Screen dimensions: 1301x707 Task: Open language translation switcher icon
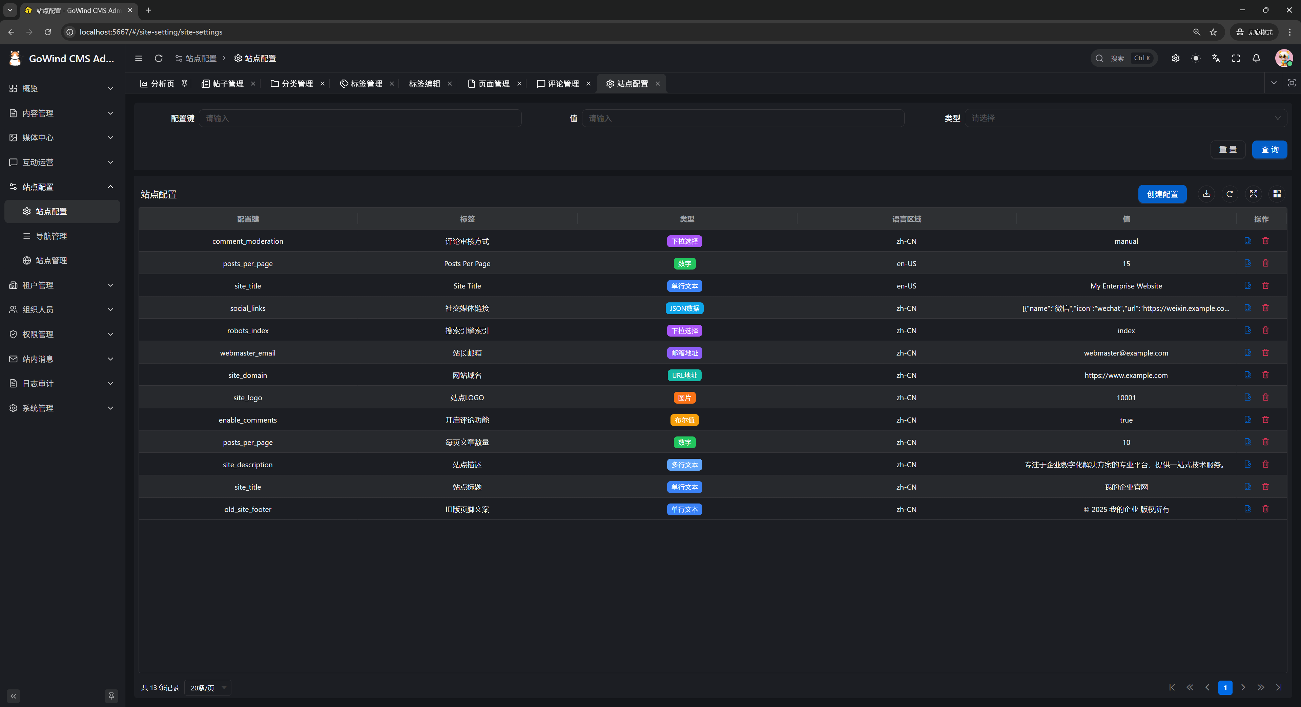1216,59
